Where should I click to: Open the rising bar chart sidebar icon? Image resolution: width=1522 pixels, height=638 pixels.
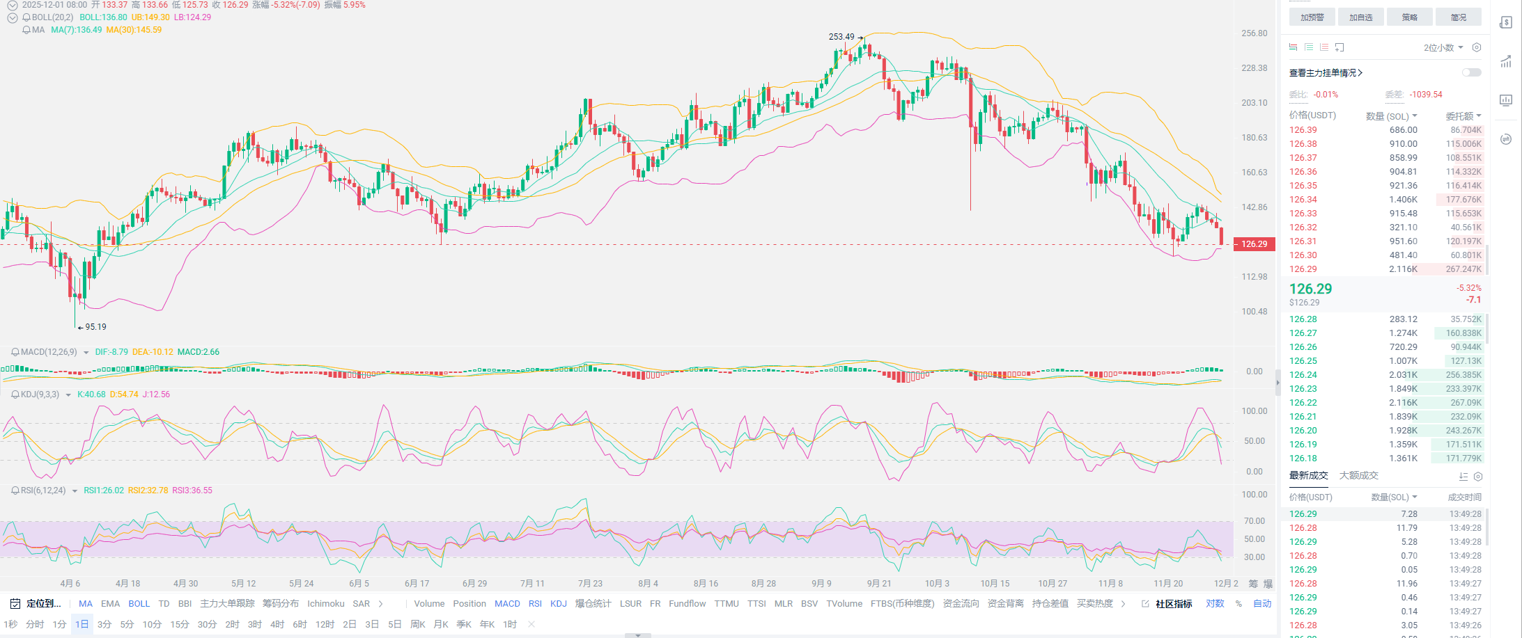[1506, 61]
